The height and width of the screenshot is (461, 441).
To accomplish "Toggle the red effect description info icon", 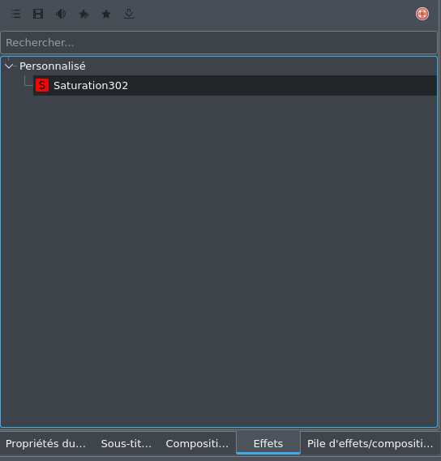I will 422,14.
